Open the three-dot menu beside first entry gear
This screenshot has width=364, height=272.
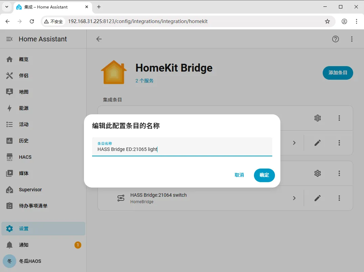click(339, 118)
